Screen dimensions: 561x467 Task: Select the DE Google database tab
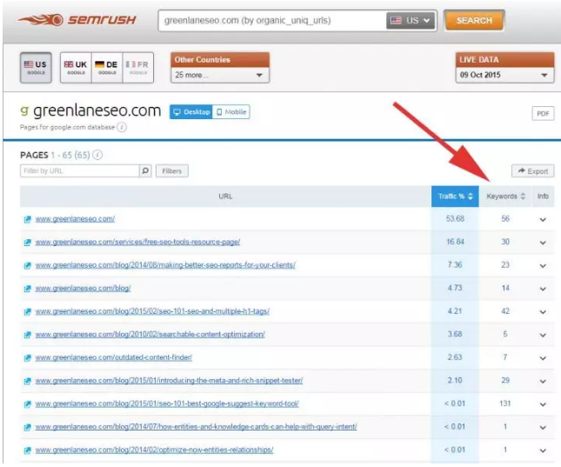[x=106, y=67]
